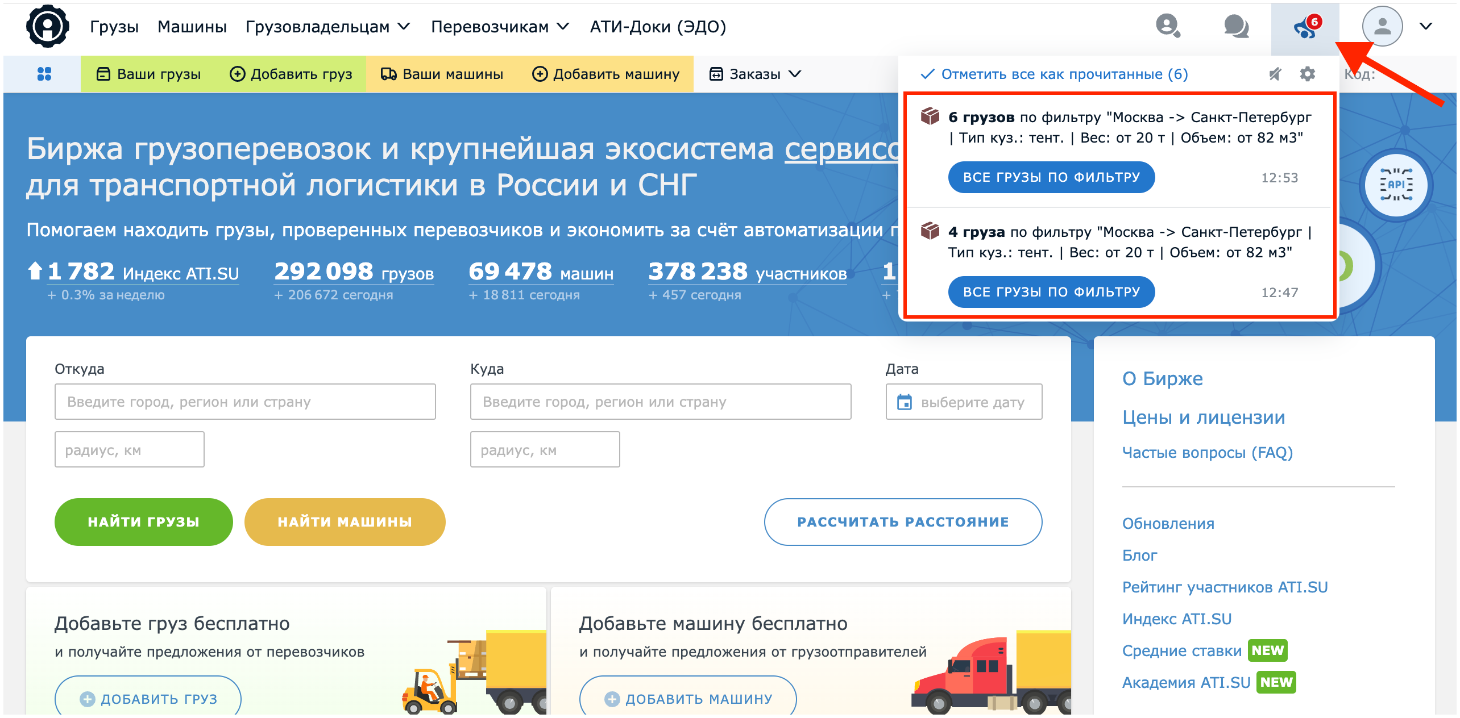The height and width of the screenshot is (718, 1460).
Task: Click ВСЕ ГРУЗЫ ПО ФИЛЬТРУ for 12:47 notification
Action: click(1051, 292)
